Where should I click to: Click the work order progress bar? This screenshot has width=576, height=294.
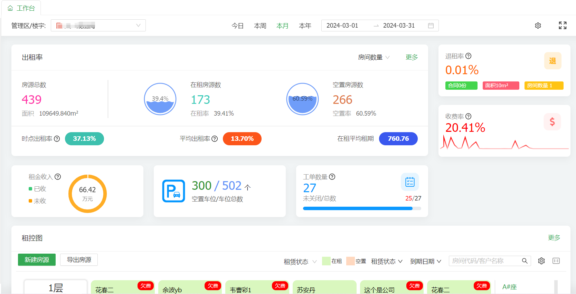click(x=362, y=208)
